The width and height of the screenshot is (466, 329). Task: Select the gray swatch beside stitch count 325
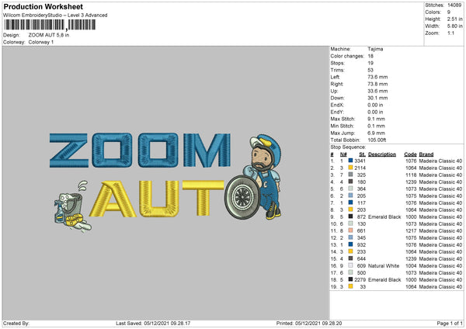(351, 175)
